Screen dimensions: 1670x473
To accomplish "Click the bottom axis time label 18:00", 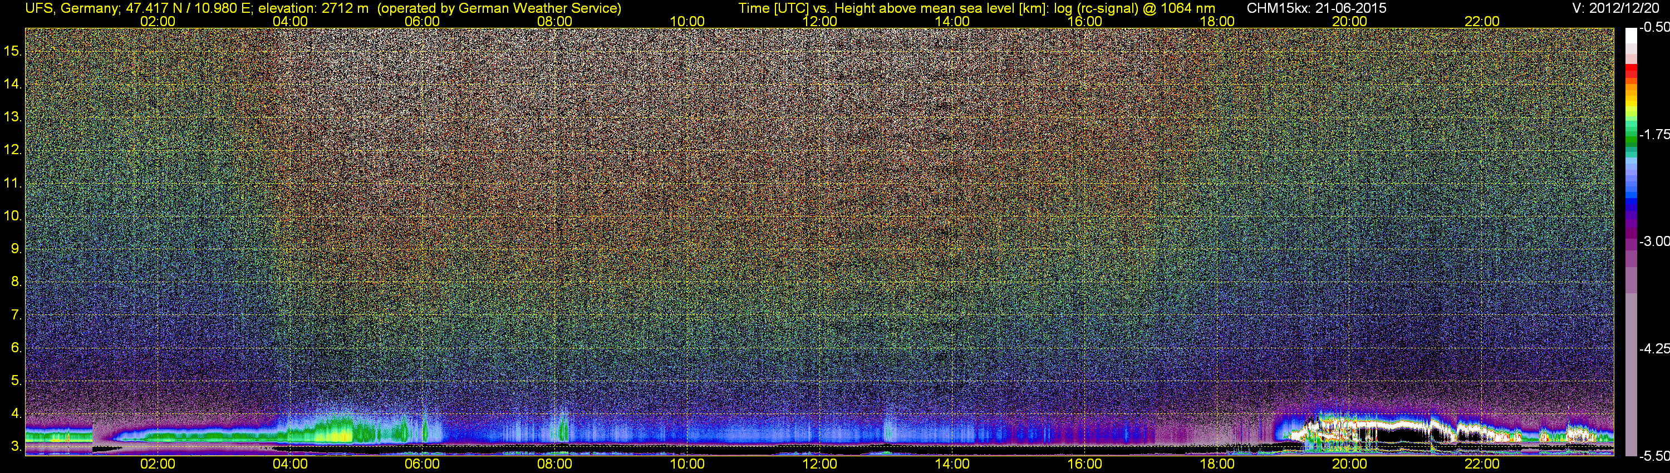I will (x=1217, y=464).
